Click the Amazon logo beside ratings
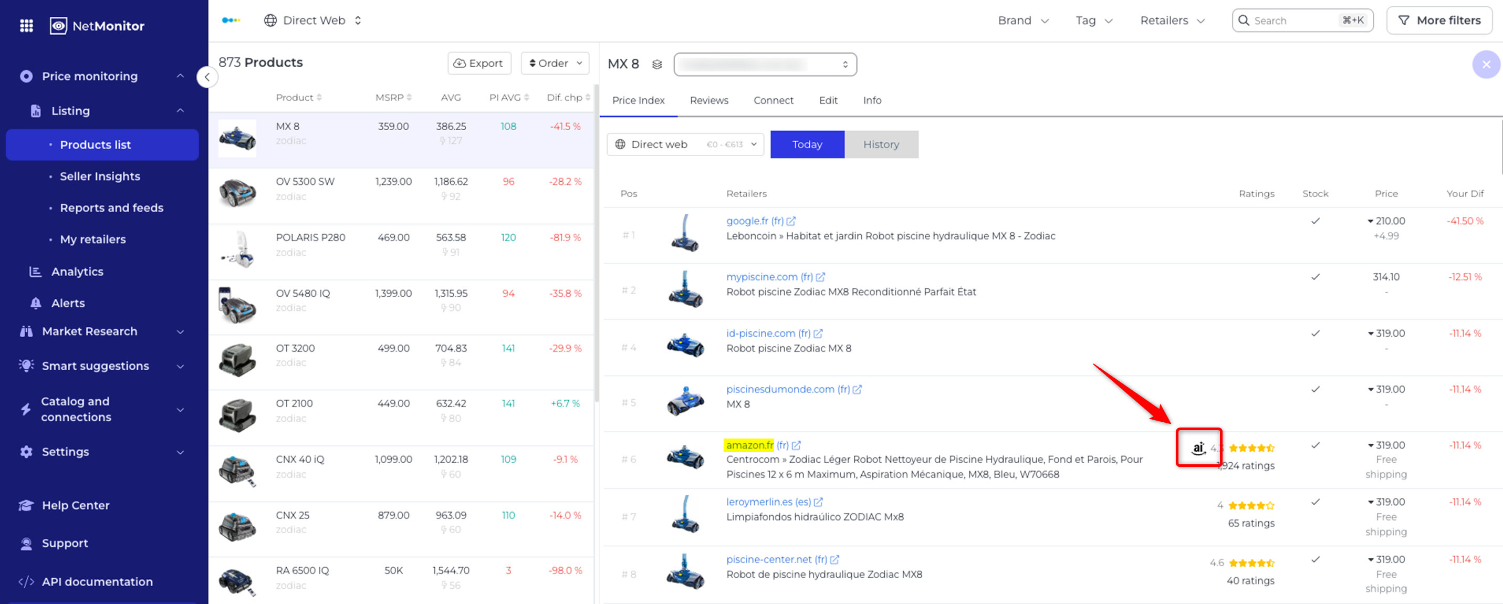Viewport: 1503px width, 604px height. tap(1198, 447)
